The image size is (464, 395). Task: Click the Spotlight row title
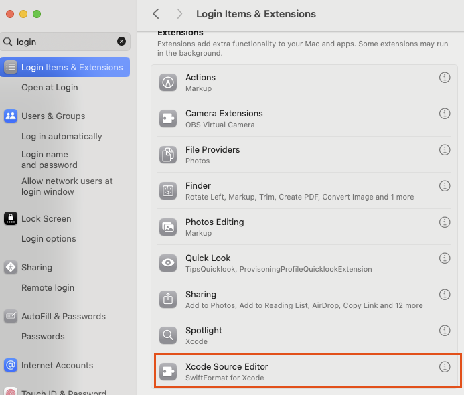[204, 330]
